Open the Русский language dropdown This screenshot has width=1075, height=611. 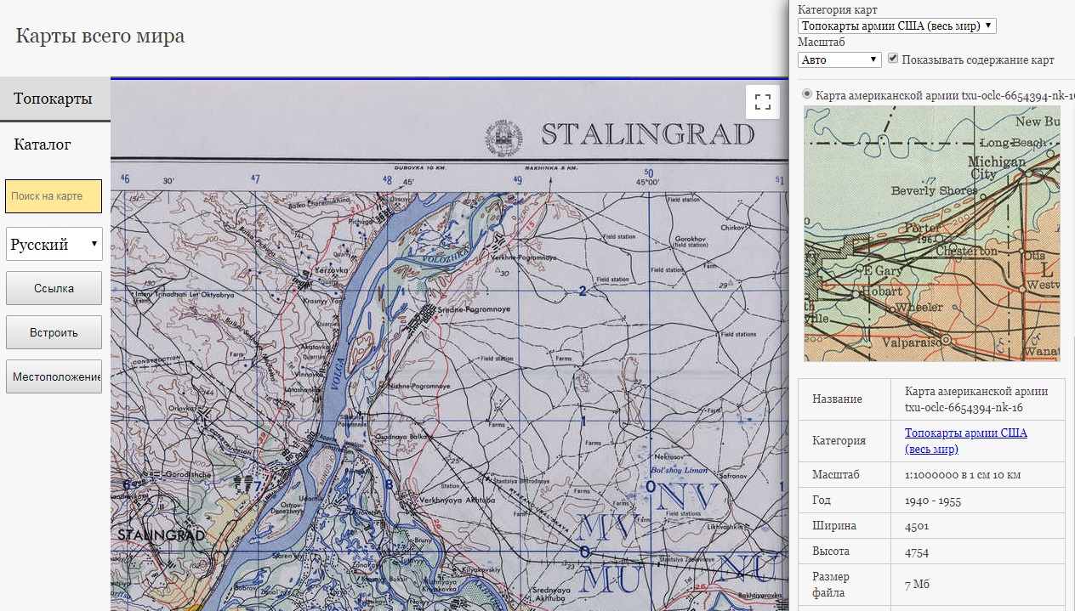pyautogui.click(x=54, y=244)
